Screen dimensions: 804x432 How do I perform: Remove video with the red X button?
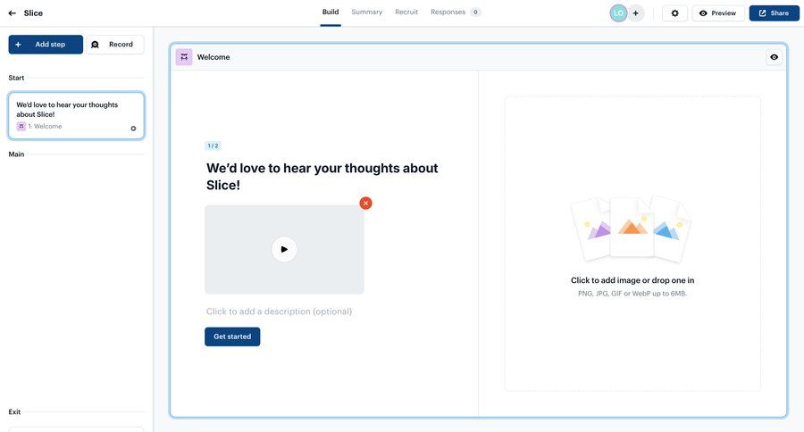click(365, 203)
